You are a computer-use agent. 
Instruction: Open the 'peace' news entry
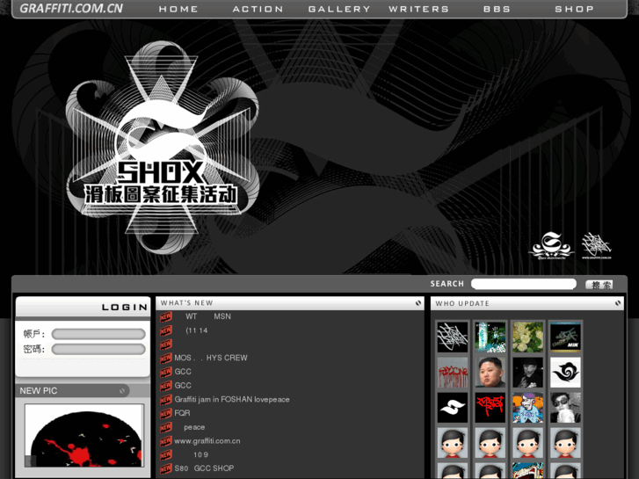[x=194, y=427]
